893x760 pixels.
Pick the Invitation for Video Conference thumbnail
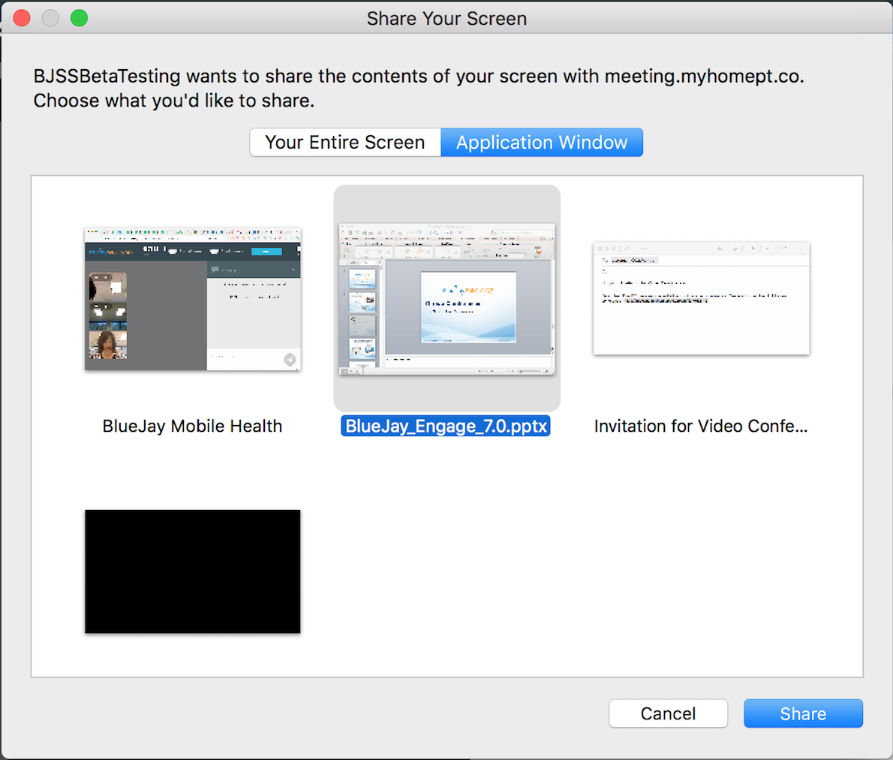tap(701, 298)
